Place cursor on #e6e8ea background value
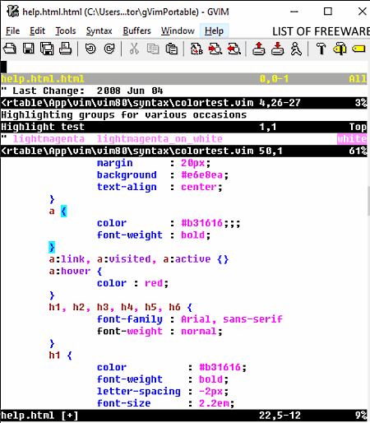 click(x=201, y=175)
